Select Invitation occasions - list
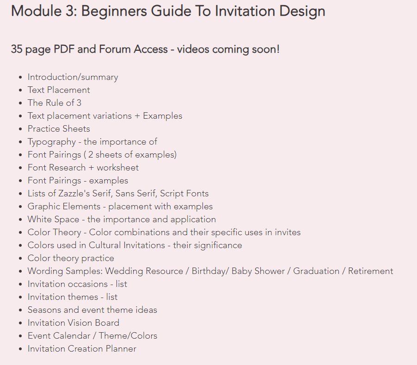417x365 pixels. (x=77, y=284)
